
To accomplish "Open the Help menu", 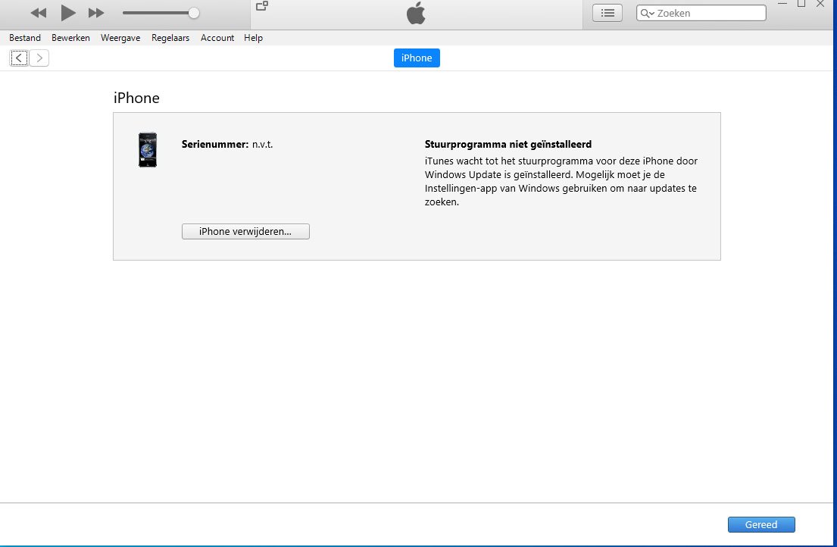I will 253,38.
